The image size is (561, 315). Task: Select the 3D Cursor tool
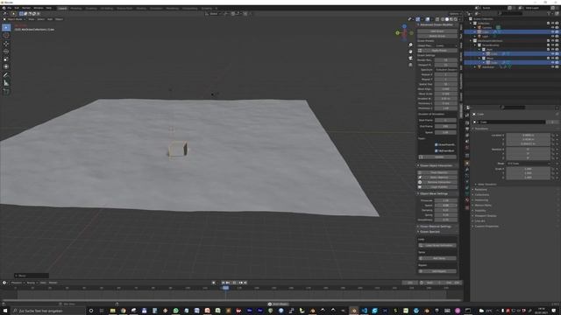6,35
